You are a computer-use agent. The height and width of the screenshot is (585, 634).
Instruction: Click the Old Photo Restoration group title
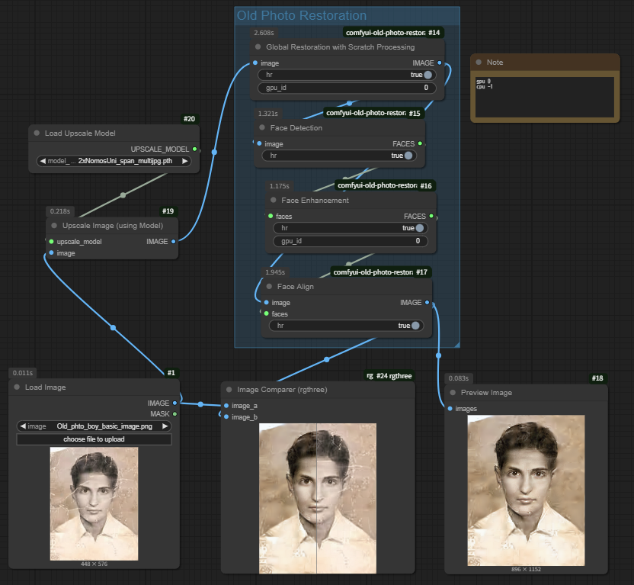(301, 15)
